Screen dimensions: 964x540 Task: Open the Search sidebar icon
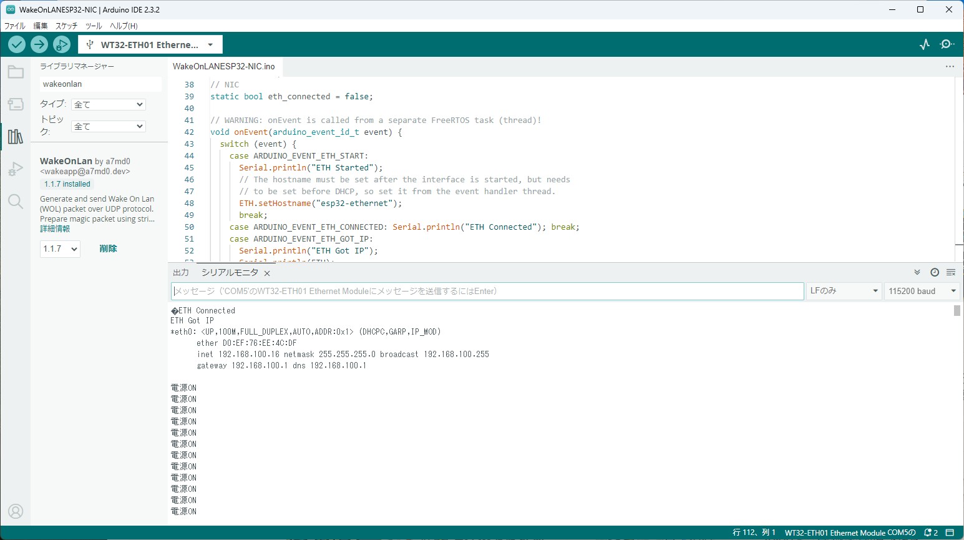click(16, 201)
